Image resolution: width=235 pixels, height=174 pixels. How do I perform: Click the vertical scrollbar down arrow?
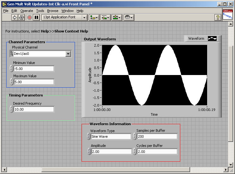pyautogui.click(x=231, y=165)
